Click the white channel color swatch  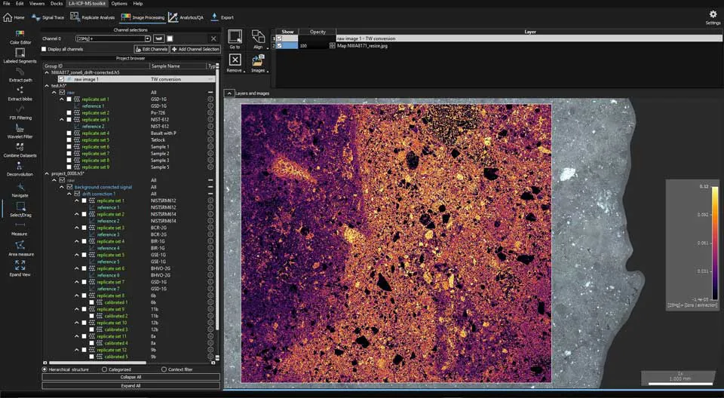point(170,38)
